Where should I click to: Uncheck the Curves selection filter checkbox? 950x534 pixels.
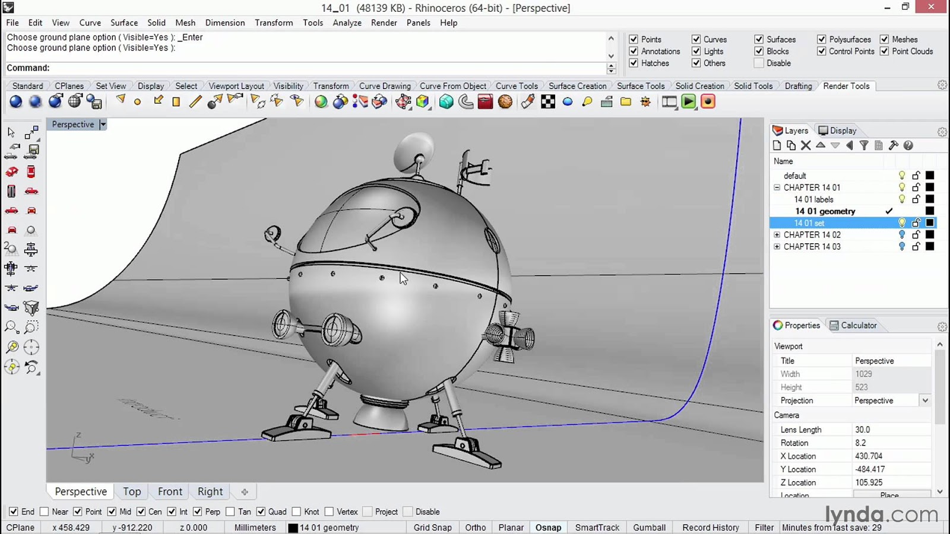click(696, 39)
